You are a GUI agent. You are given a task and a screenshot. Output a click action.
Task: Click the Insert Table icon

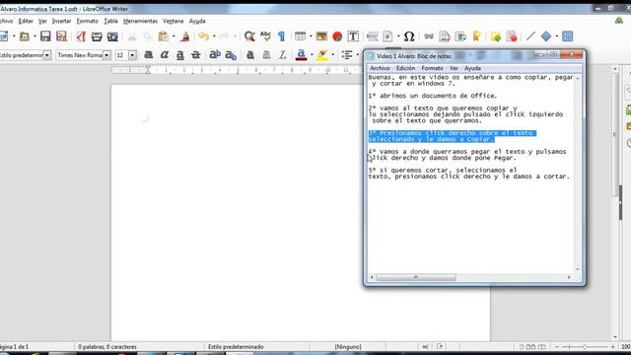click(x=300, y=36)
